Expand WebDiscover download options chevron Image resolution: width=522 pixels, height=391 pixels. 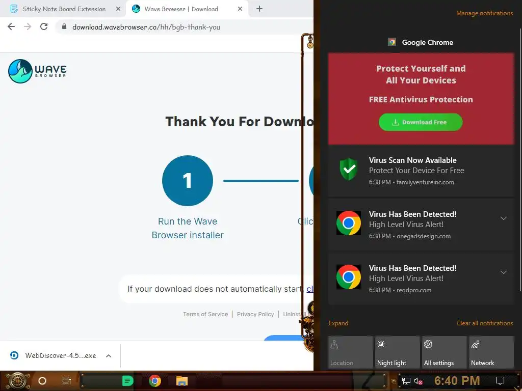109,356
